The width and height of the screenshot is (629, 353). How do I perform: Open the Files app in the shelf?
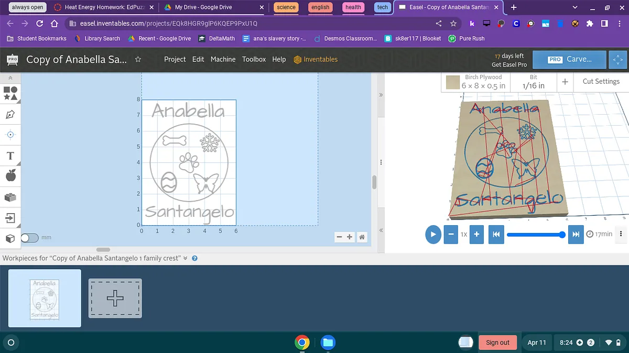(328, 343)
